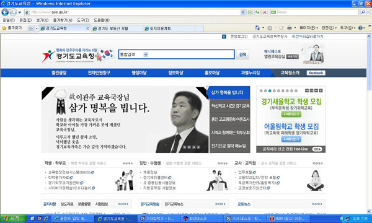Open Quick Tabs grid icon
This screenshot has height=223, width=372.
coord(31,28)
